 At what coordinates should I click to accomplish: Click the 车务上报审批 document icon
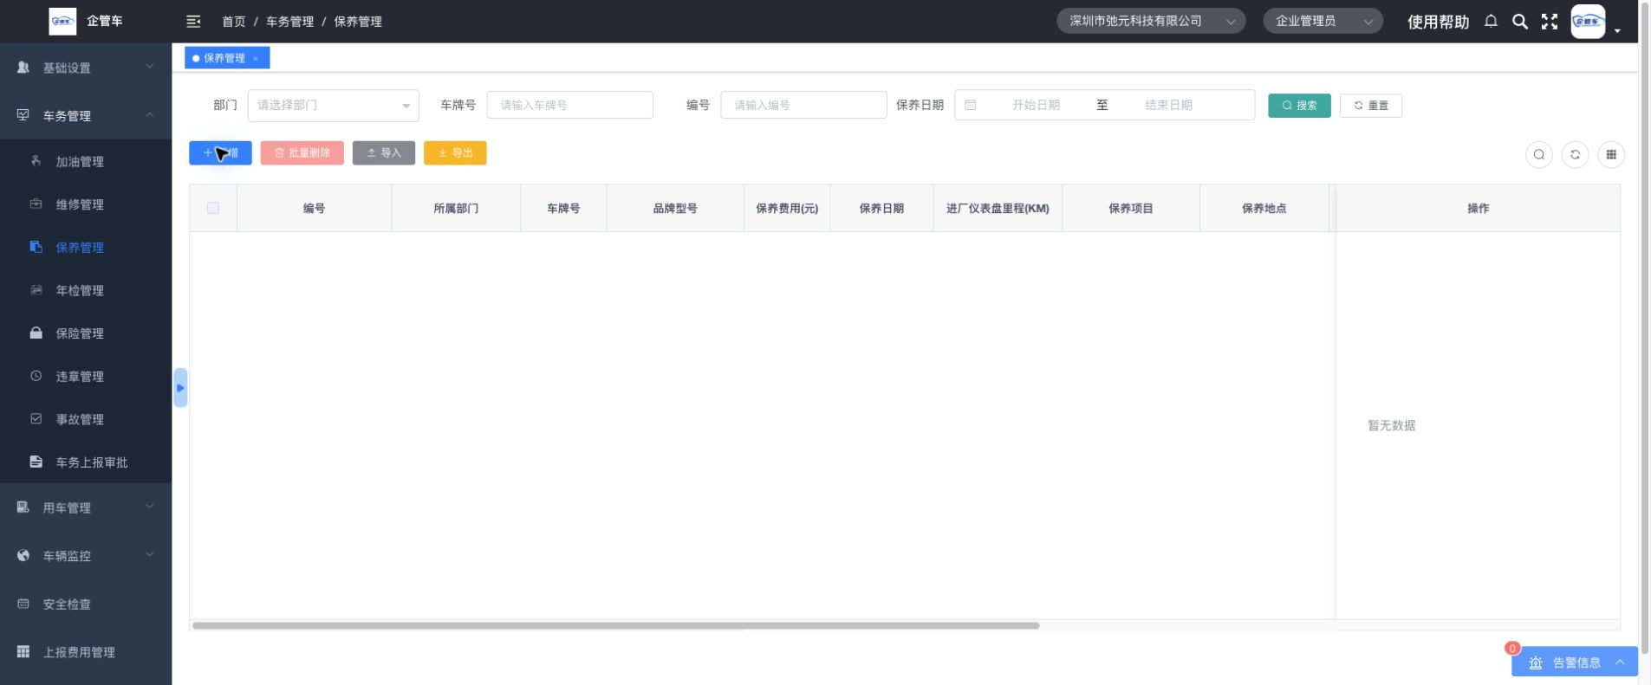pyautogui.click(x=36, y=462)
